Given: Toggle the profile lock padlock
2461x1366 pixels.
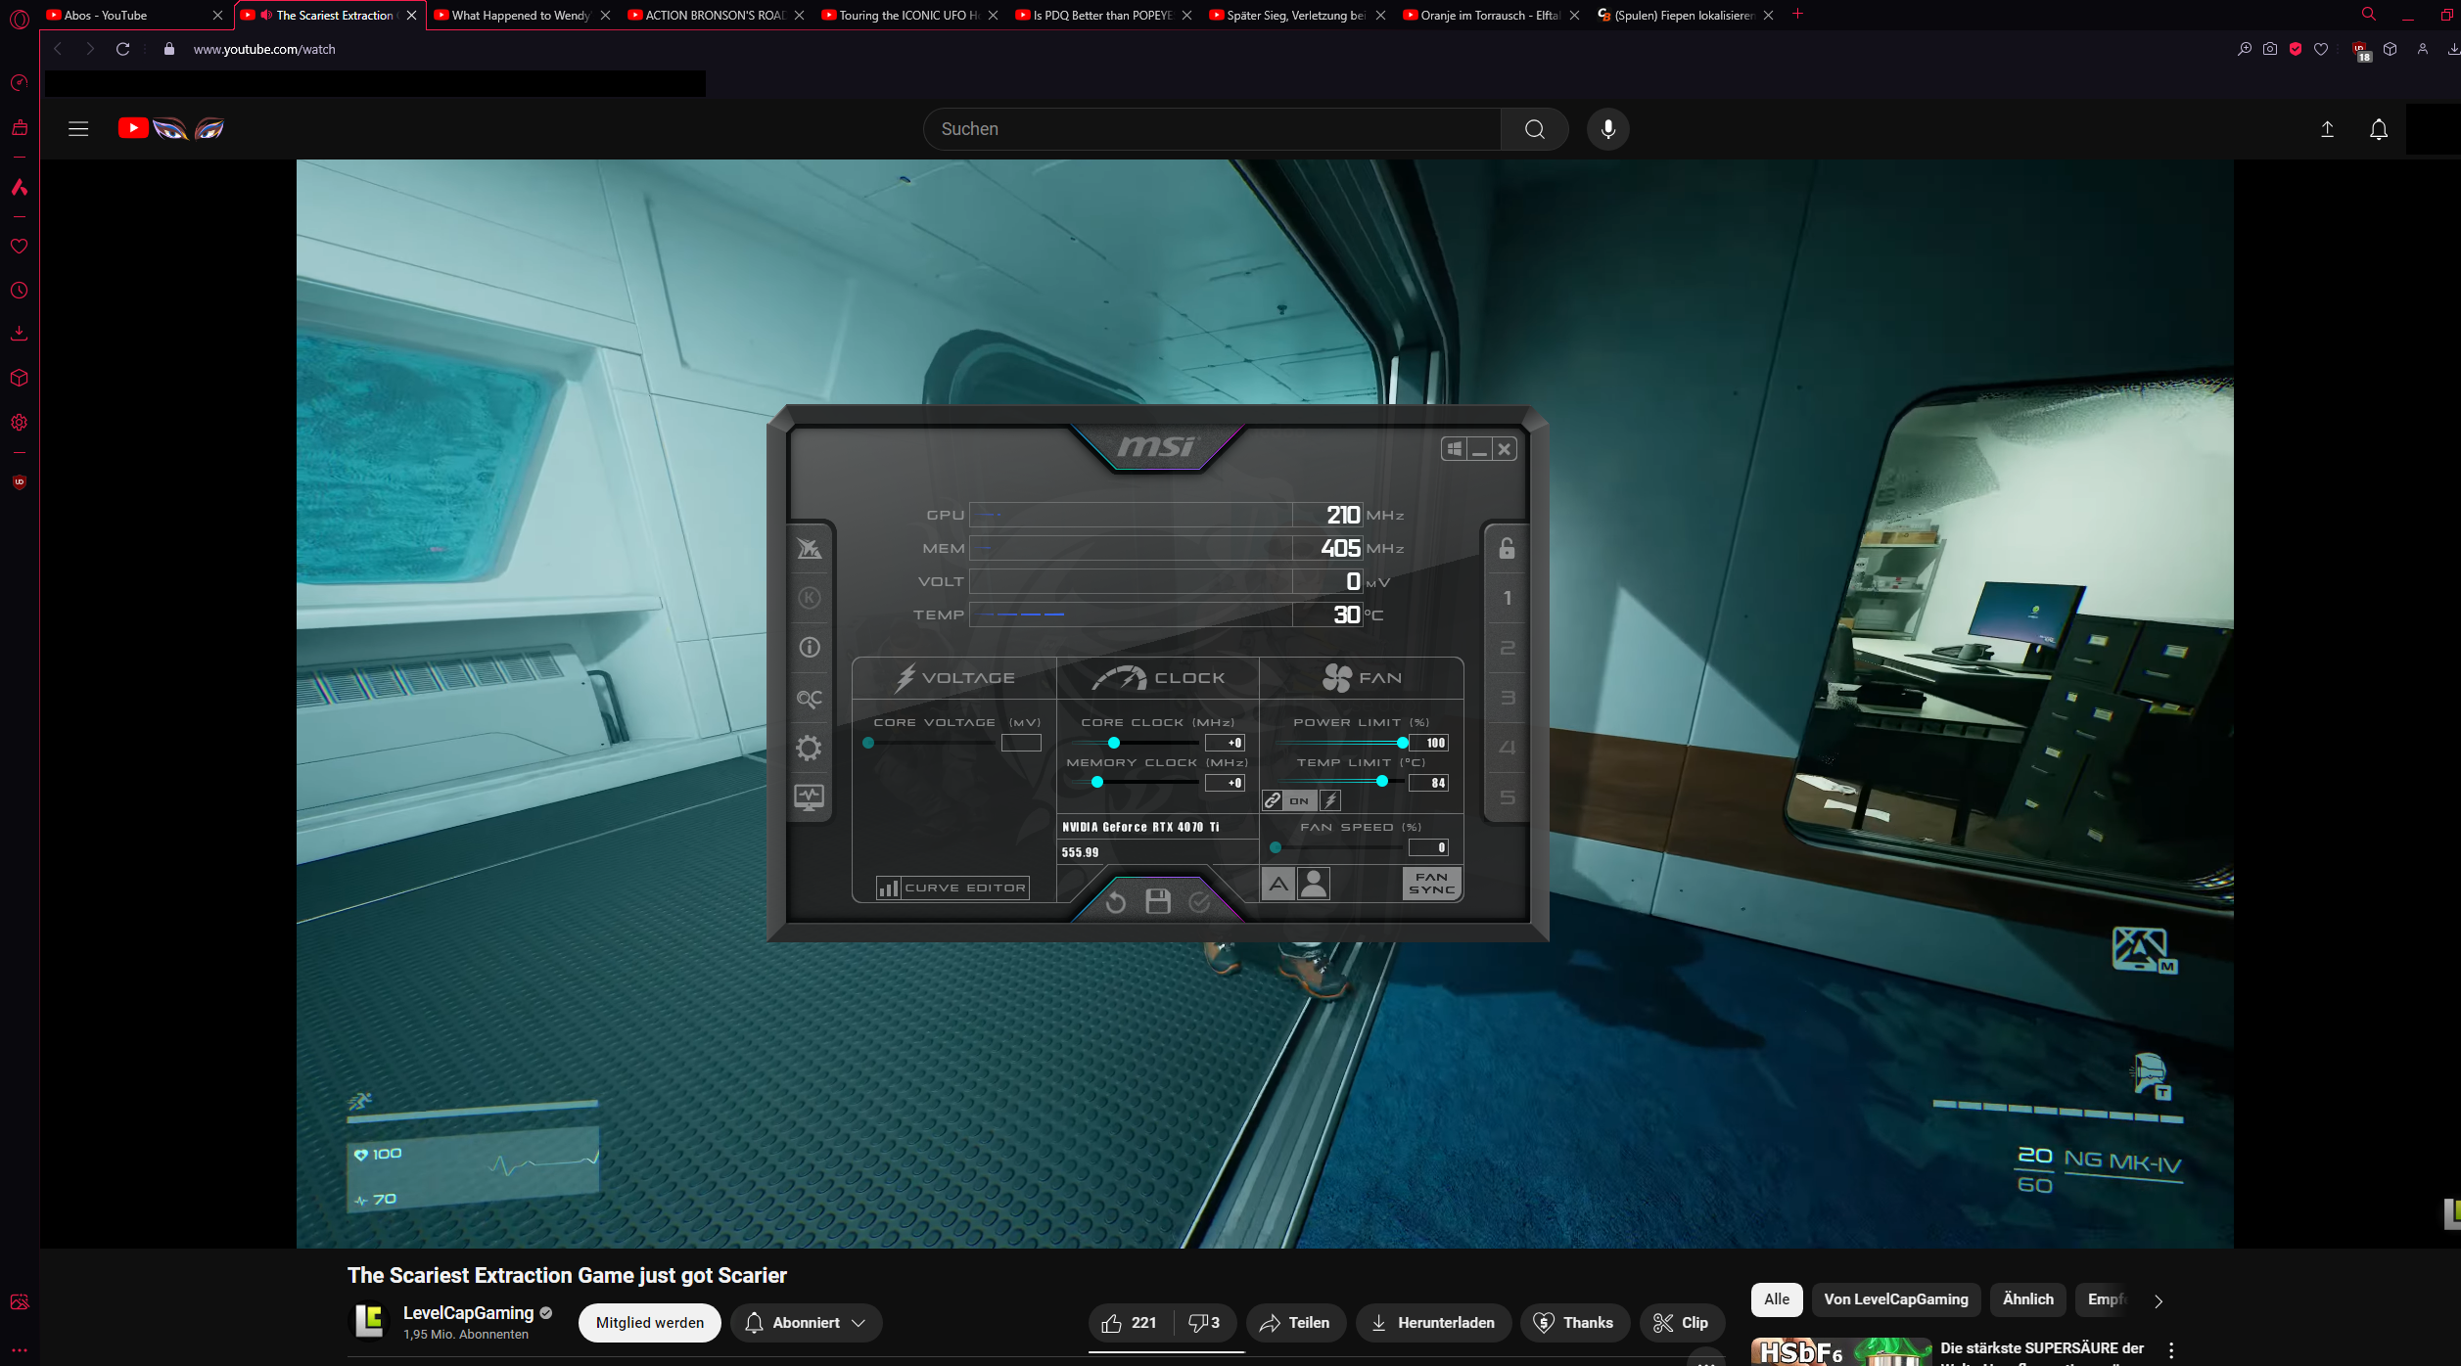Looking at the screenshot, I should tap(1507, 549).
